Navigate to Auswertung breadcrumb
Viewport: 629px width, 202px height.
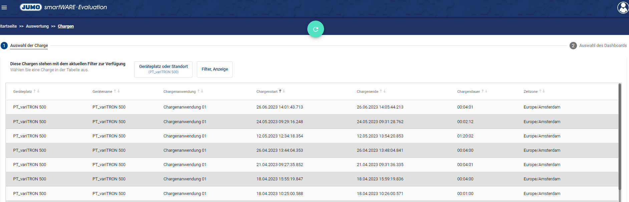[37, 26]
